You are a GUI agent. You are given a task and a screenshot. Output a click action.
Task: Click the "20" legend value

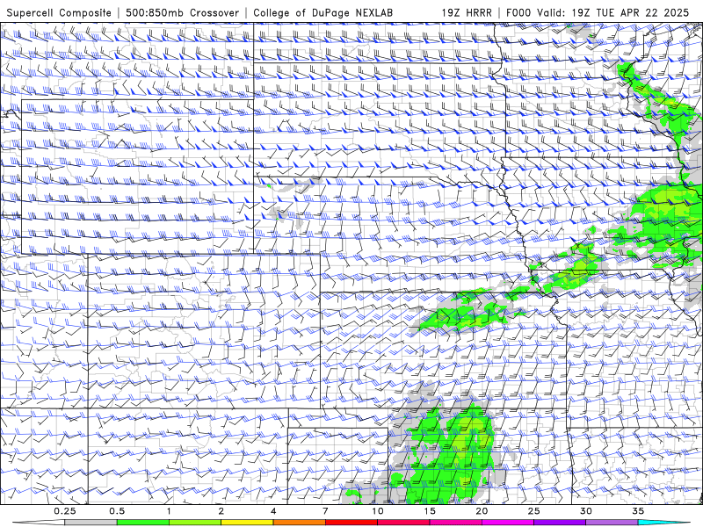(482, 511)
